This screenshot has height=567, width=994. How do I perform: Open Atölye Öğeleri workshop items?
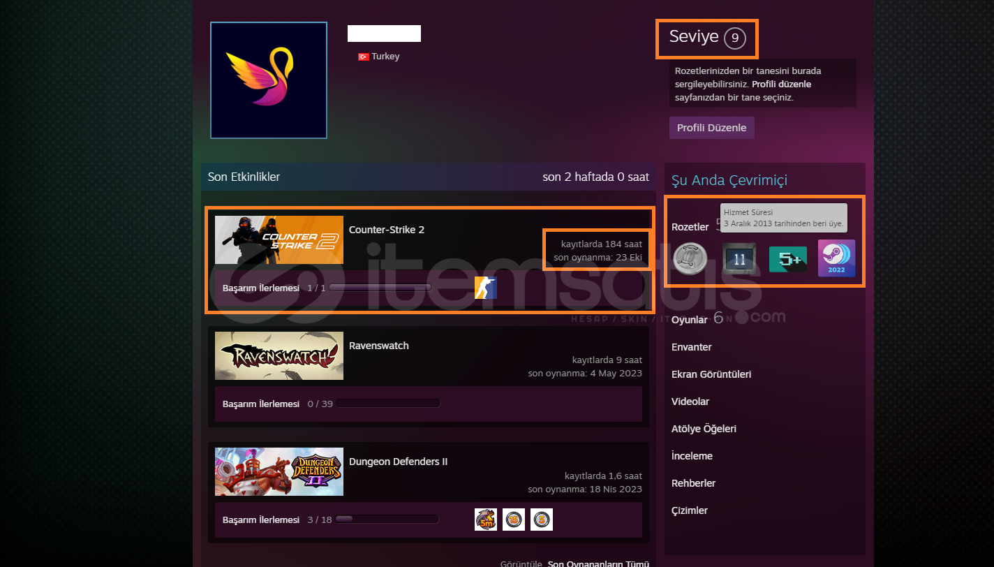[x=704, y=429]
